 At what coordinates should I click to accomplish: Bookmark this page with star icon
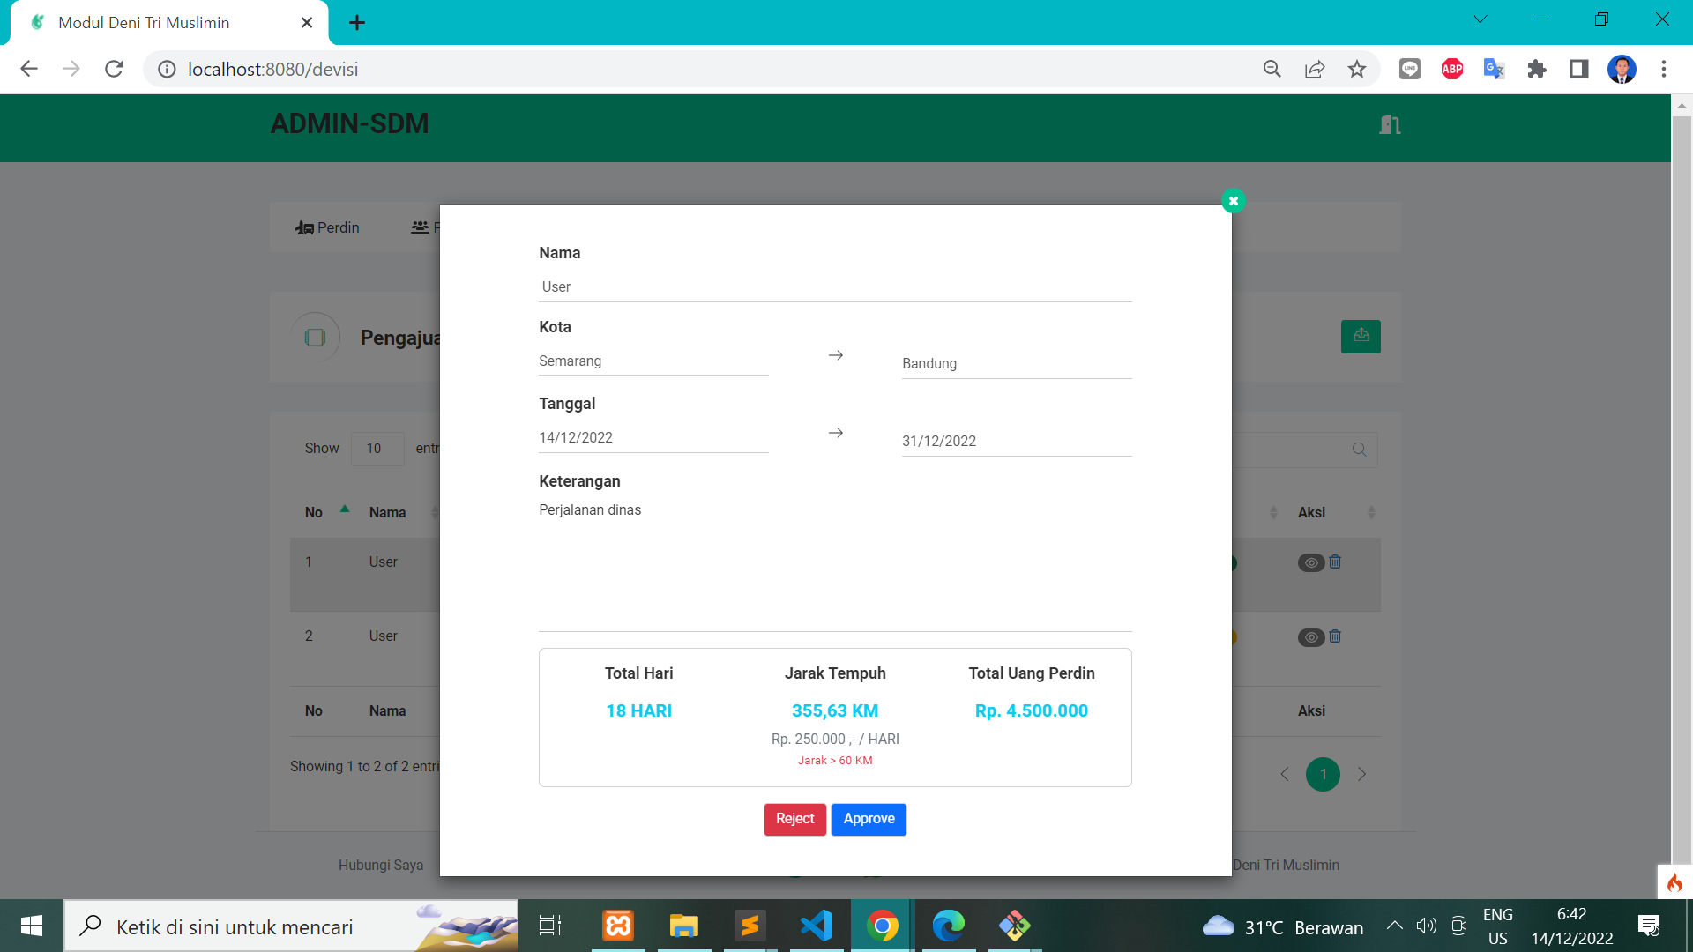(x=1356, y=69)
